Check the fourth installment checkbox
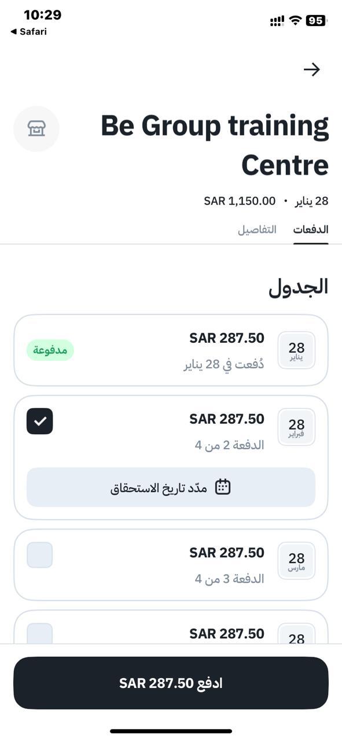Screen dimensions: 342x740 (40, 634)
